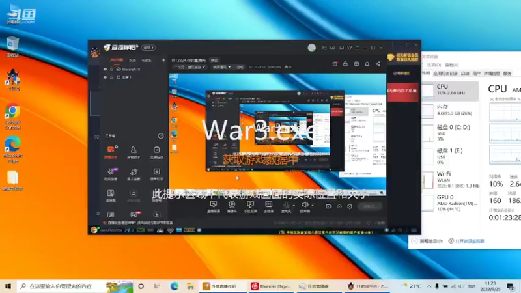Open 选项(O) menu in Task Manager
Screen dimensions: 521x293
point(434,65)
